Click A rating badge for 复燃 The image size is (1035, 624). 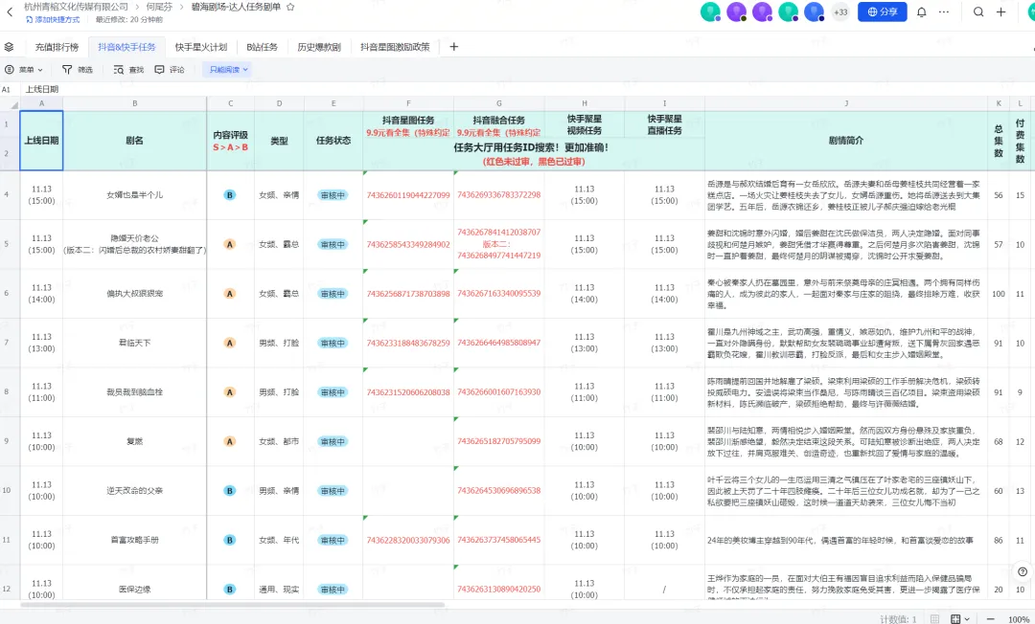[230, 441]
